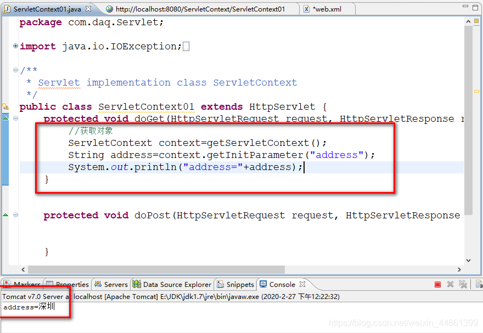This screenshot has width=483, height=333.
Task: Click the warning marker beside class declaration
Action: pos(5,106)
